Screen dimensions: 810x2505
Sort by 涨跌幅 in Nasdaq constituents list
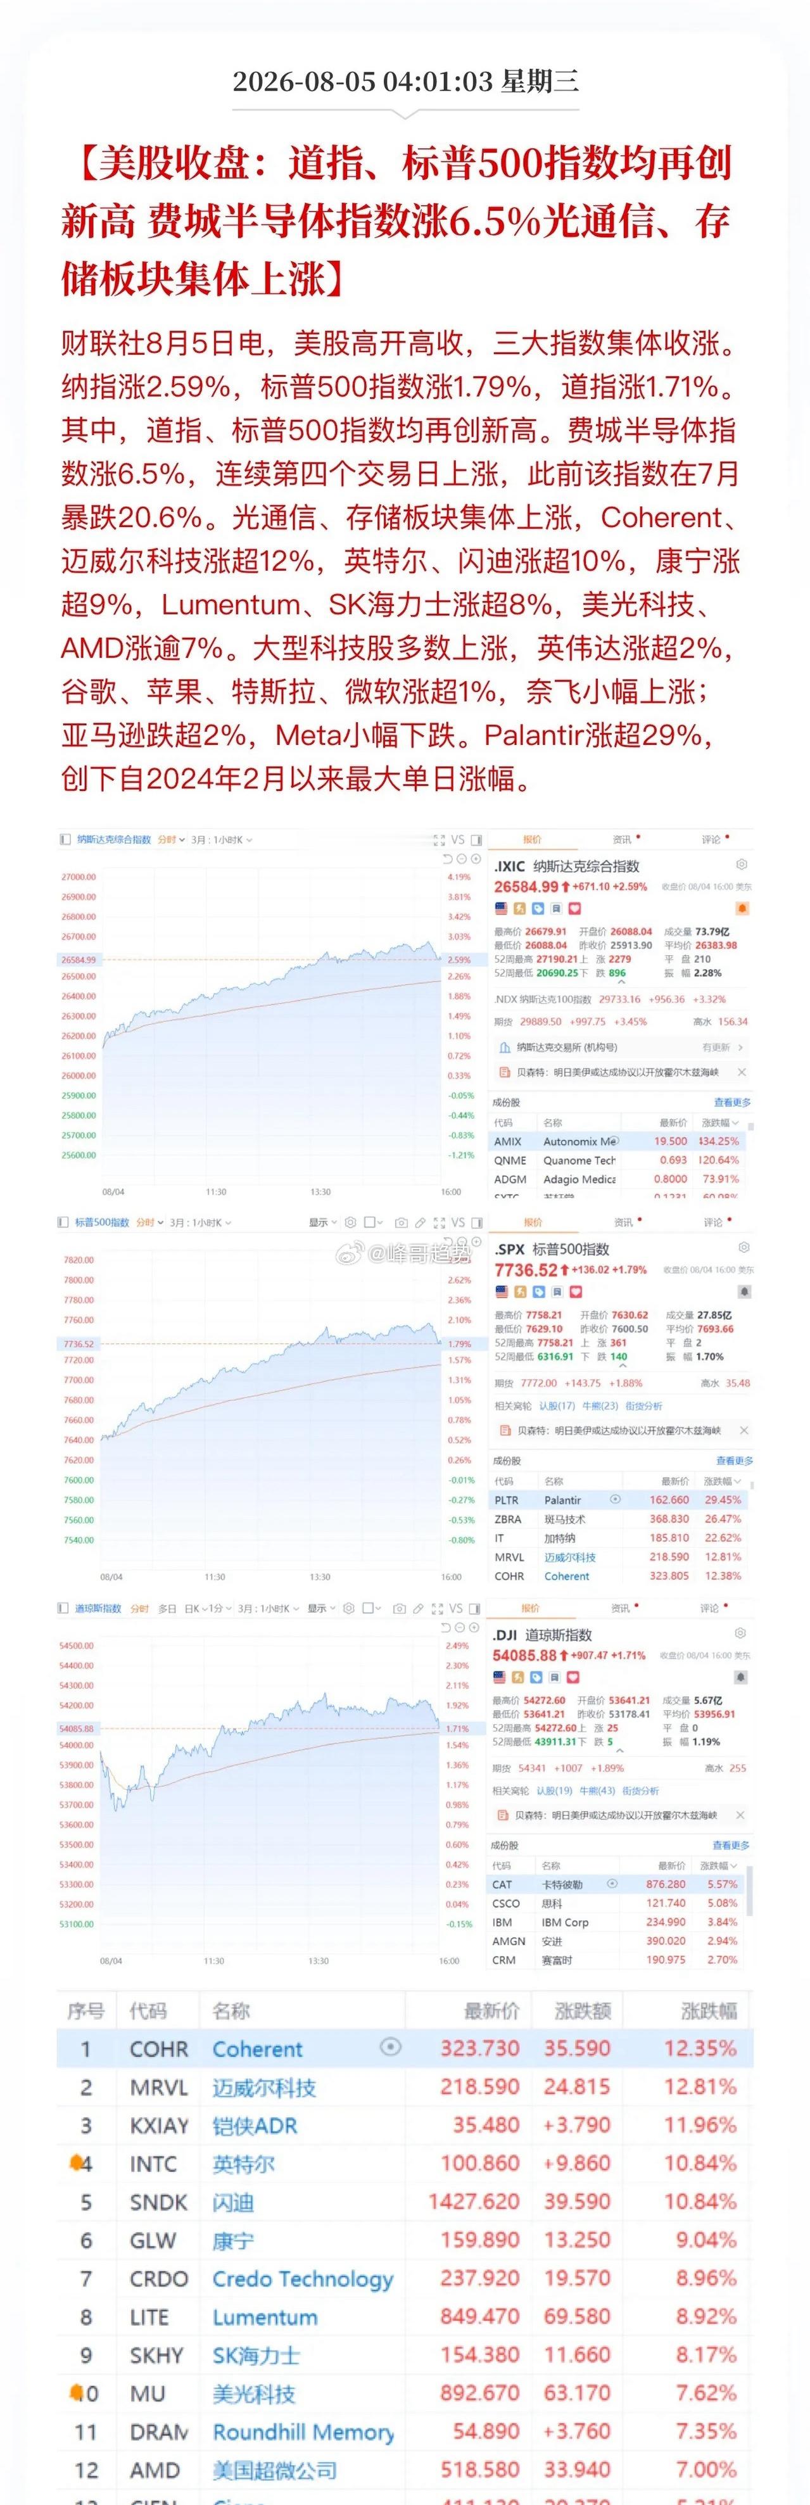pyautogui.click(x=721, y=1122)
